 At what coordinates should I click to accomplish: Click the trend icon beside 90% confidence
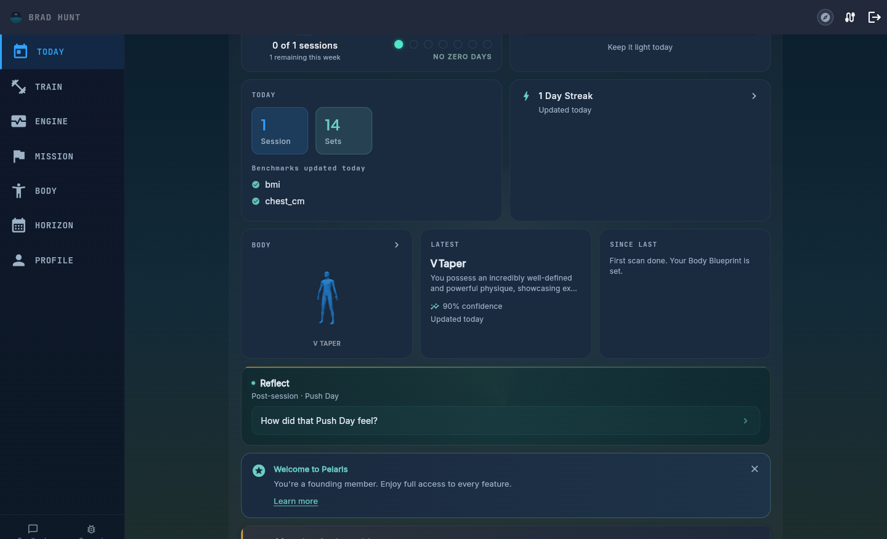click(x=435, y=306)
